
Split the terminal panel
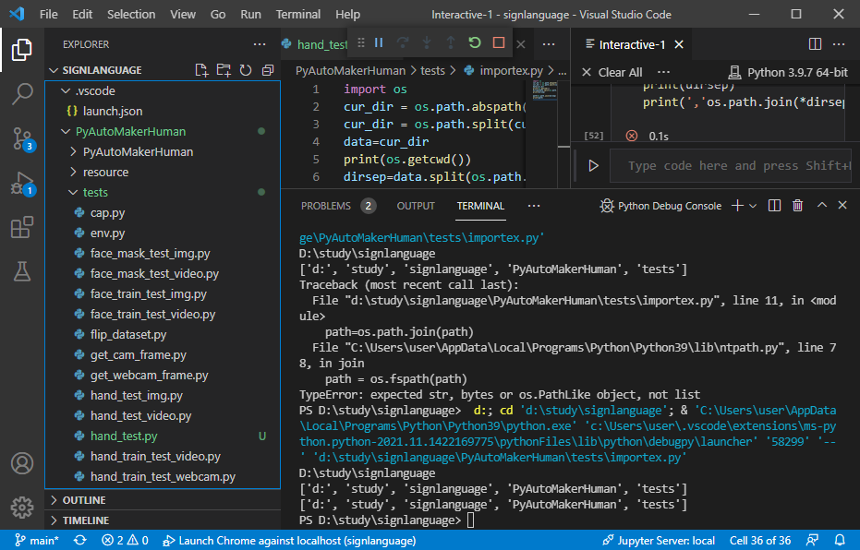coord(774,206)
